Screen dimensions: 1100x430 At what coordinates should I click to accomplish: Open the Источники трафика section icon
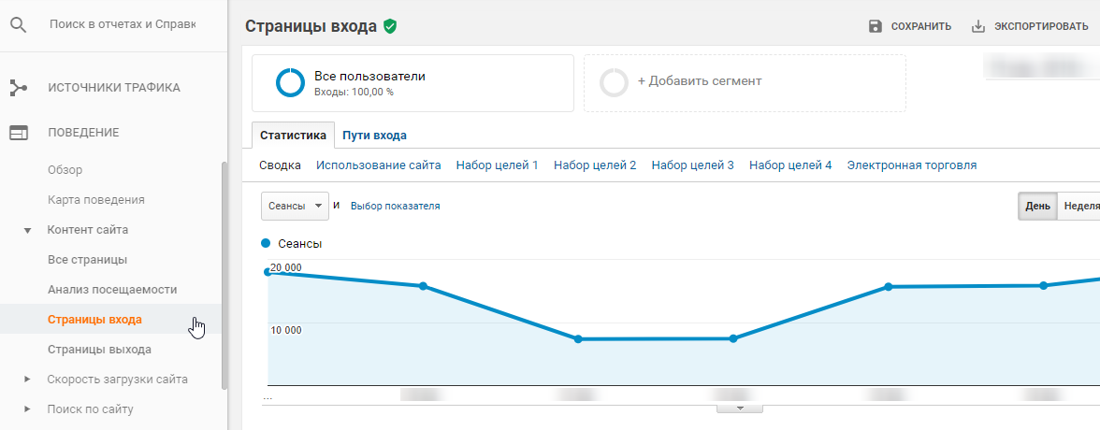click(x=19, y=88)
